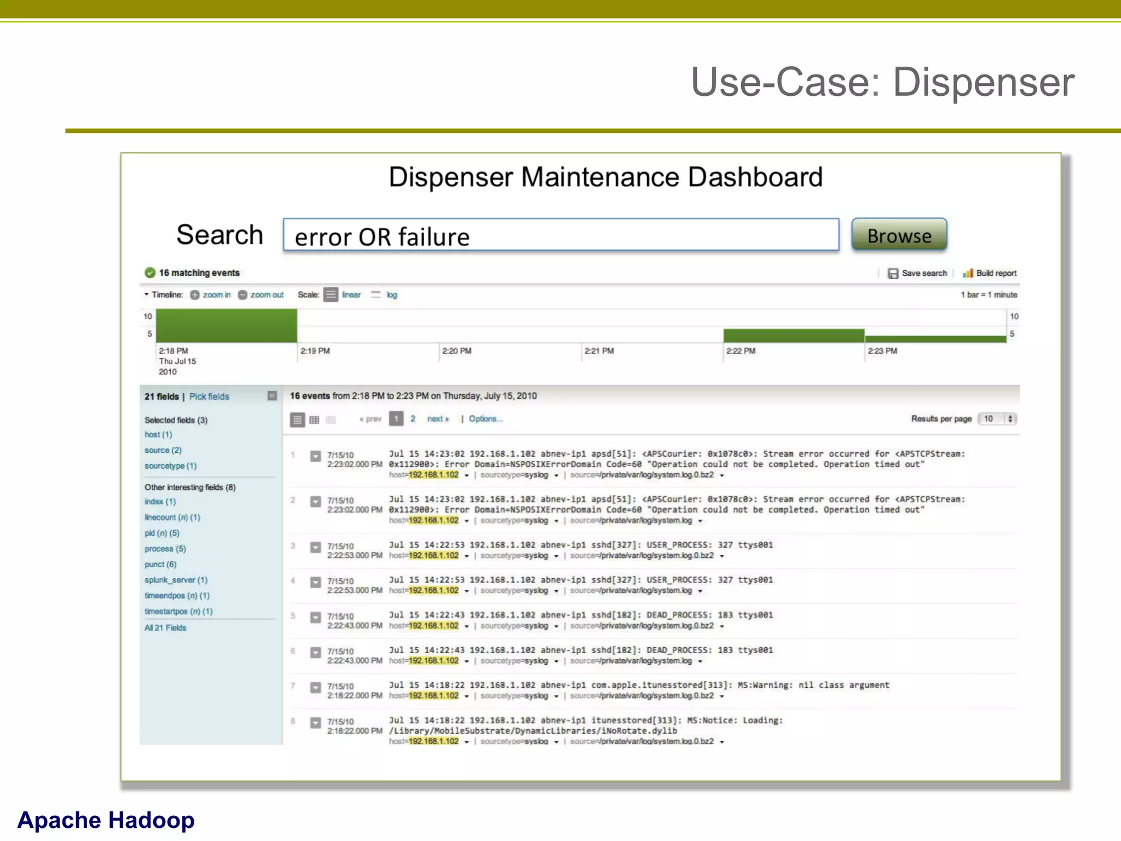Select the pid (n) (5) field

click(x=162, y=533)
